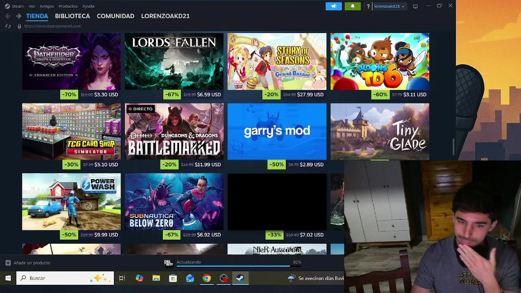Open the Tiny Glade game

click(x=380, y=131)
